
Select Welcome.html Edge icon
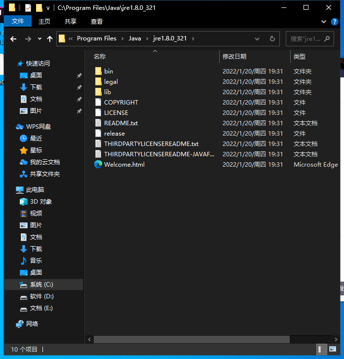tap(98, 164)
